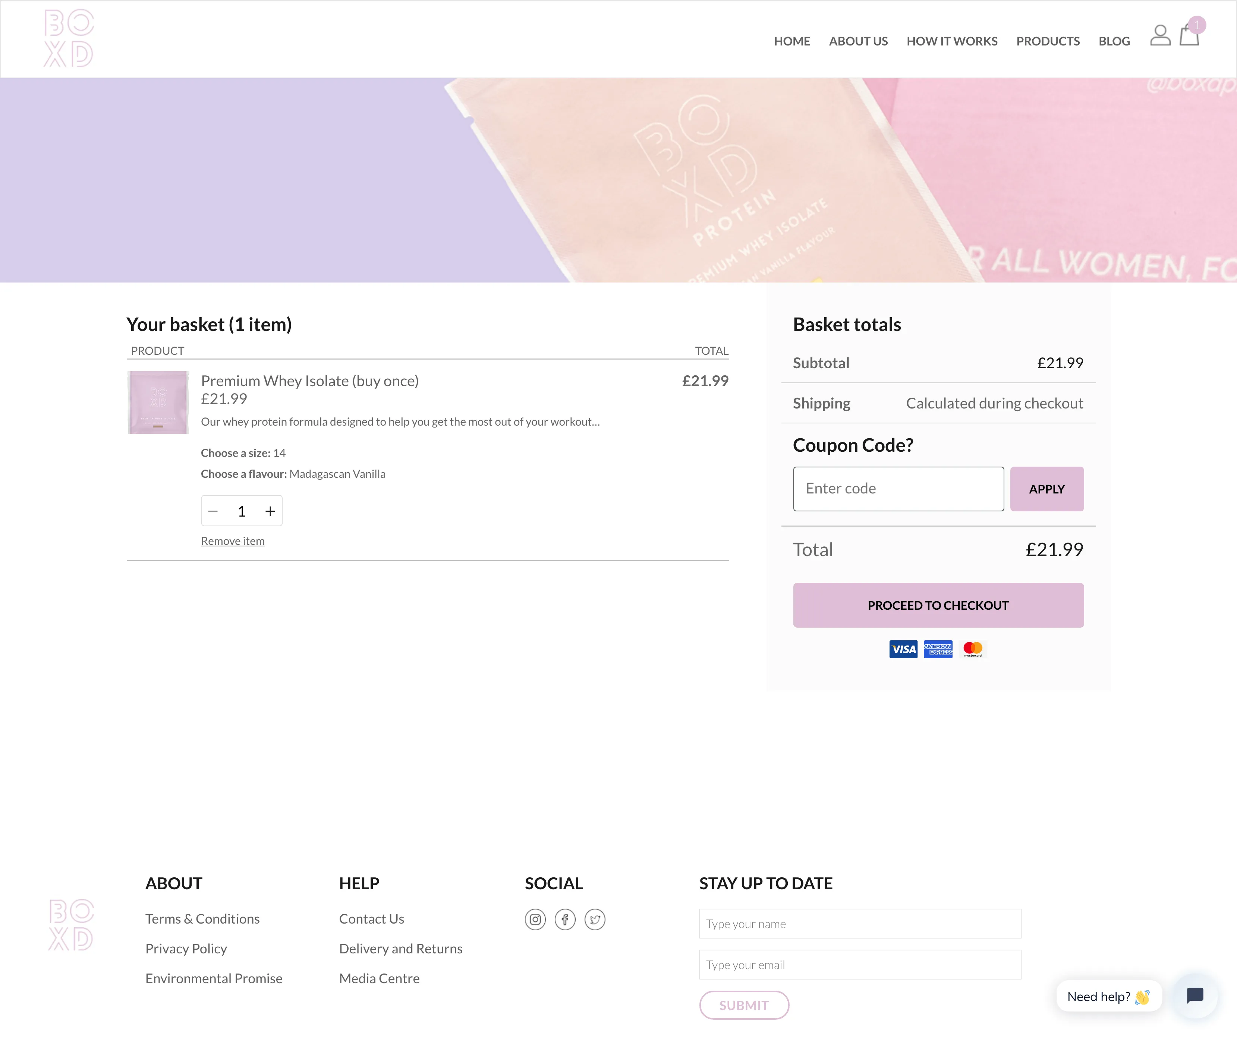Click the BOXD logo in header
This screenshot has width=1237, height=1057.
69,38
